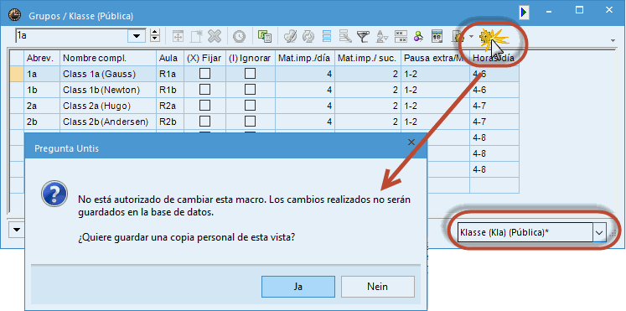Click the calculator sheet toolbar icon
626x311 pixels.
click(264, 37)
